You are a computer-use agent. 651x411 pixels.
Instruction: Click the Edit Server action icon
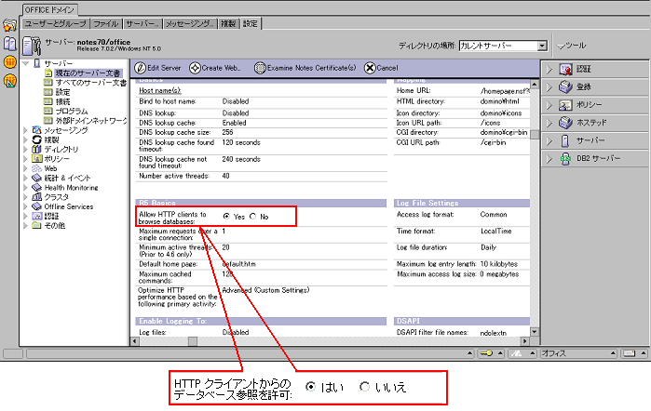[141, 68]
